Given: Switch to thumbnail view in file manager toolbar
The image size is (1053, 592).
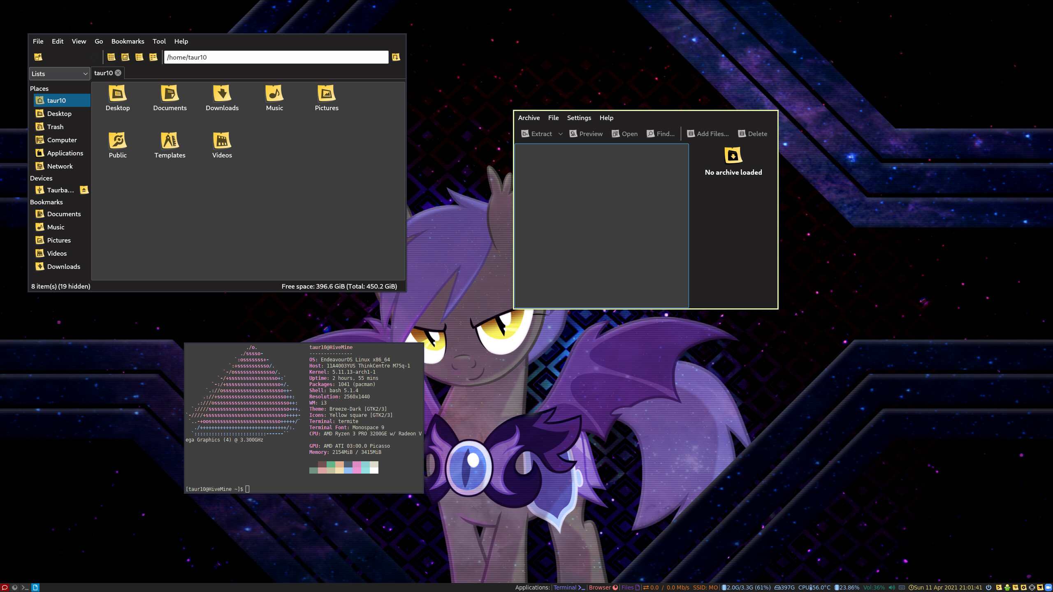Looking at the screenshot, I should [125, 57].
